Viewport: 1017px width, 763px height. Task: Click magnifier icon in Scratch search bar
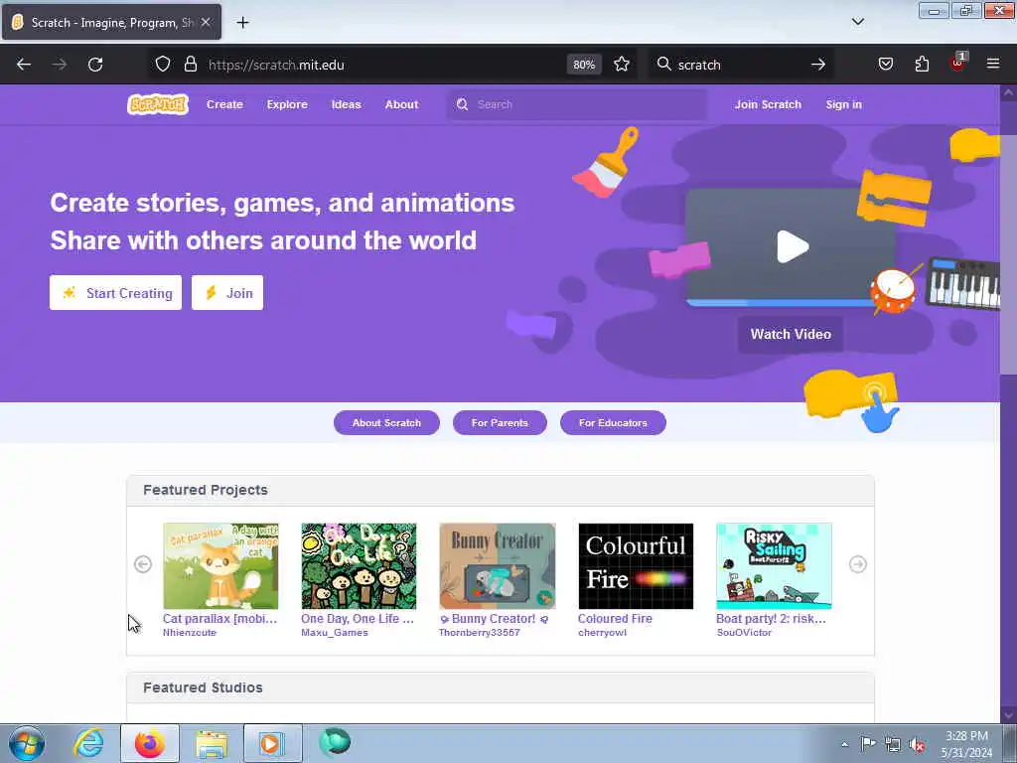462,104
